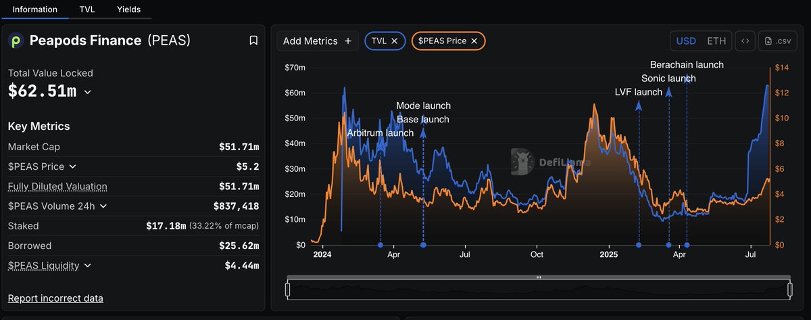Click the $62.51m total value figure
This screenshot has height=320, width=811.
[x=42, y=91]
